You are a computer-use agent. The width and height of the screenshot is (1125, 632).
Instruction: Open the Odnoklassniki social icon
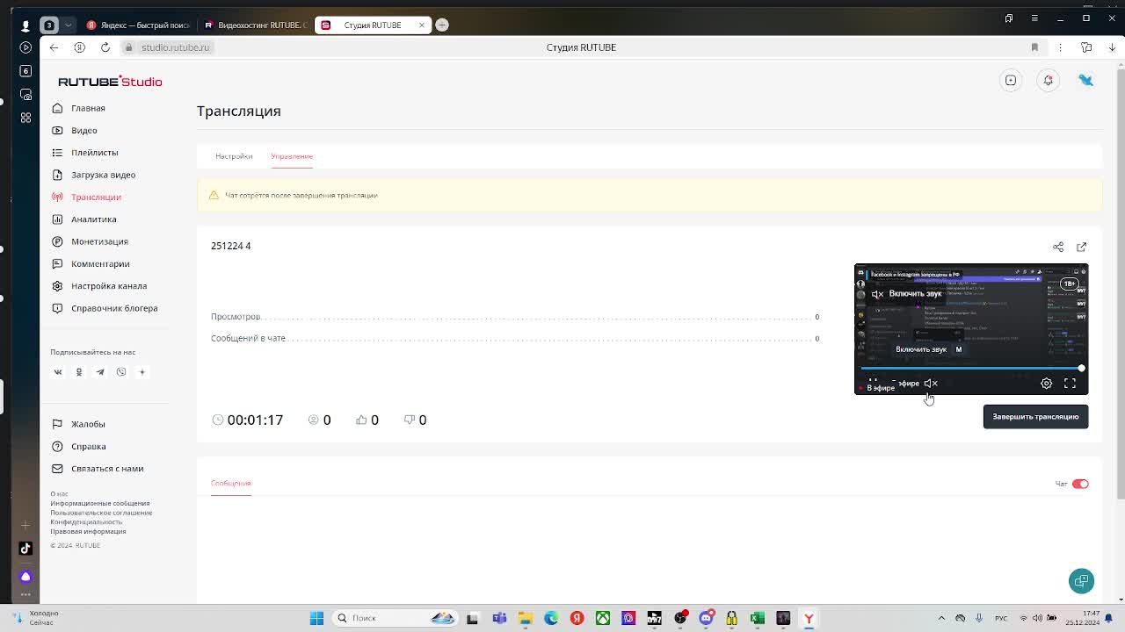point(79,372)
